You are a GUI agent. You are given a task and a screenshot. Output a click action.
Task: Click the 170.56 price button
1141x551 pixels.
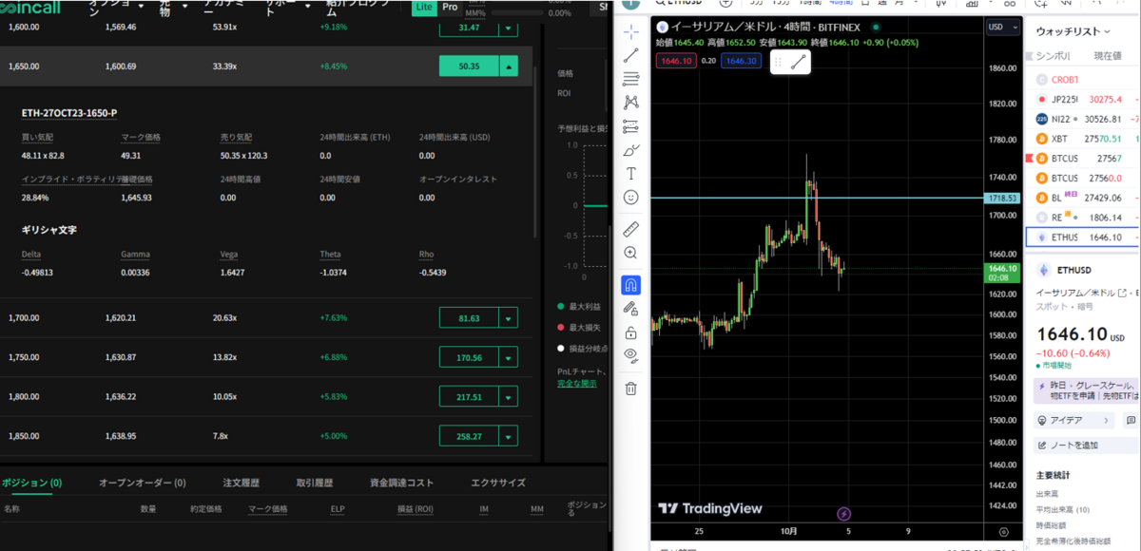tap(469, 358)
